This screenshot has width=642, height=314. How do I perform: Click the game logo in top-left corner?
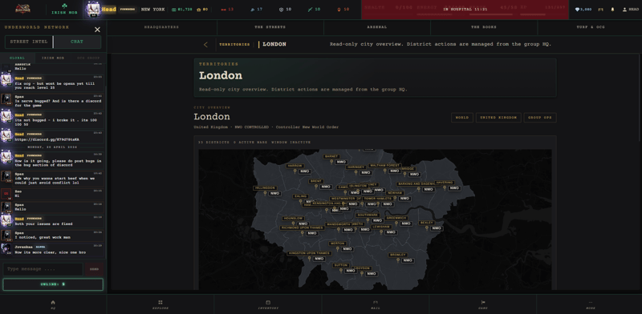23,9
